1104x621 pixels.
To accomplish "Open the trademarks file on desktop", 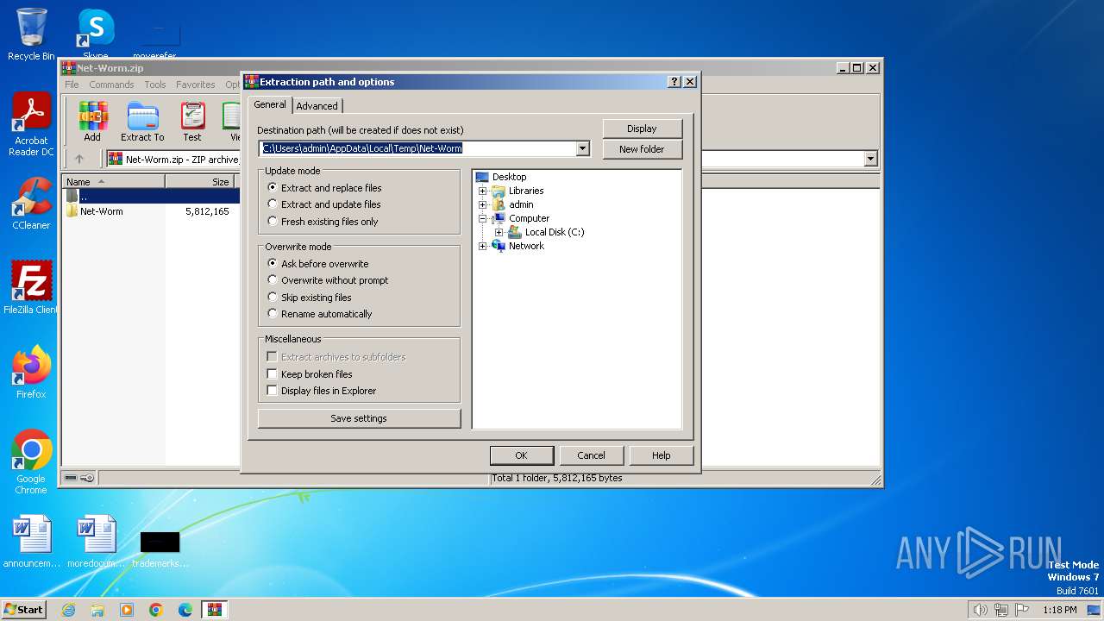I will pyautogui.click(x=160, y=549).
